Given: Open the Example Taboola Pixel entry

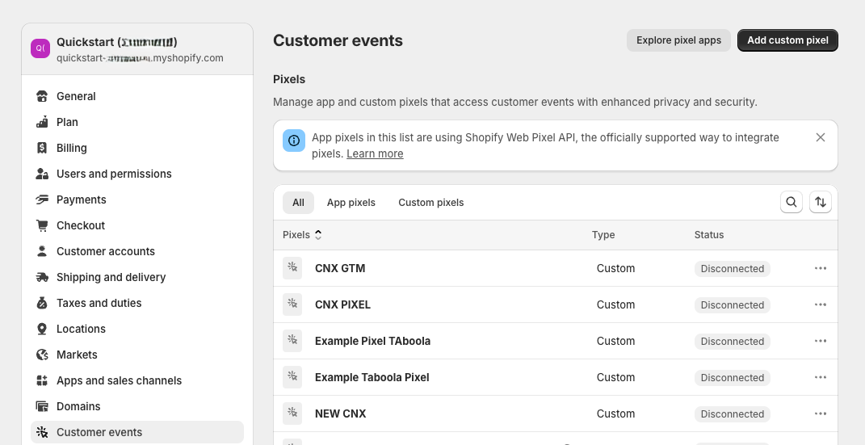Looking at the screenshot, I should click(372, 378).
